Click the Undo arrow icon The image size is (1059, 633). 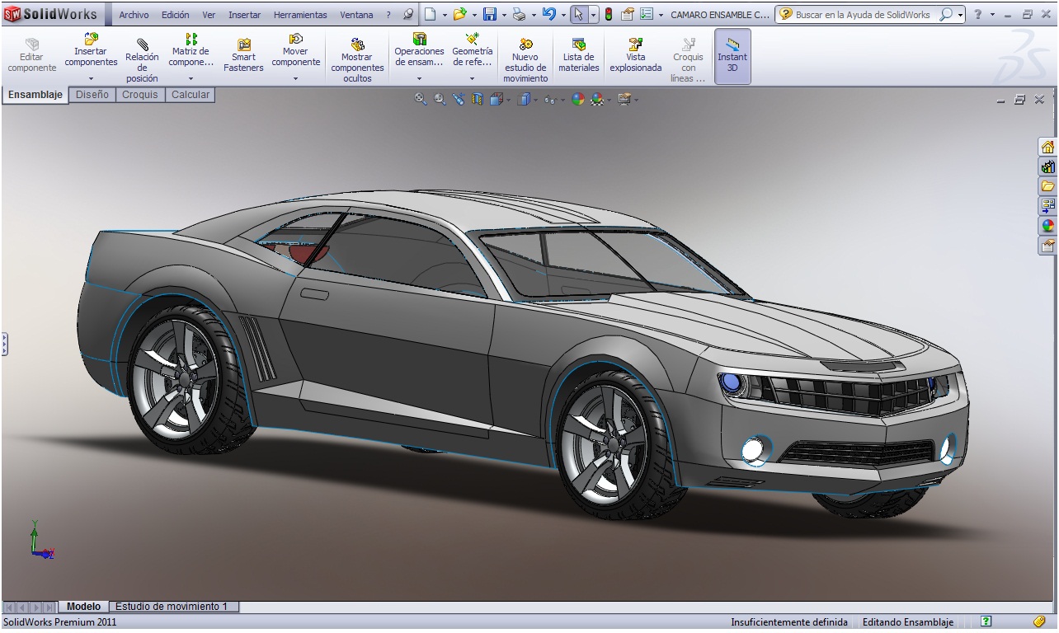pyautogui.click(x=548, y=14)
